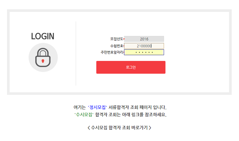Click the 주민번호앞자리 password field

point(144,52)
